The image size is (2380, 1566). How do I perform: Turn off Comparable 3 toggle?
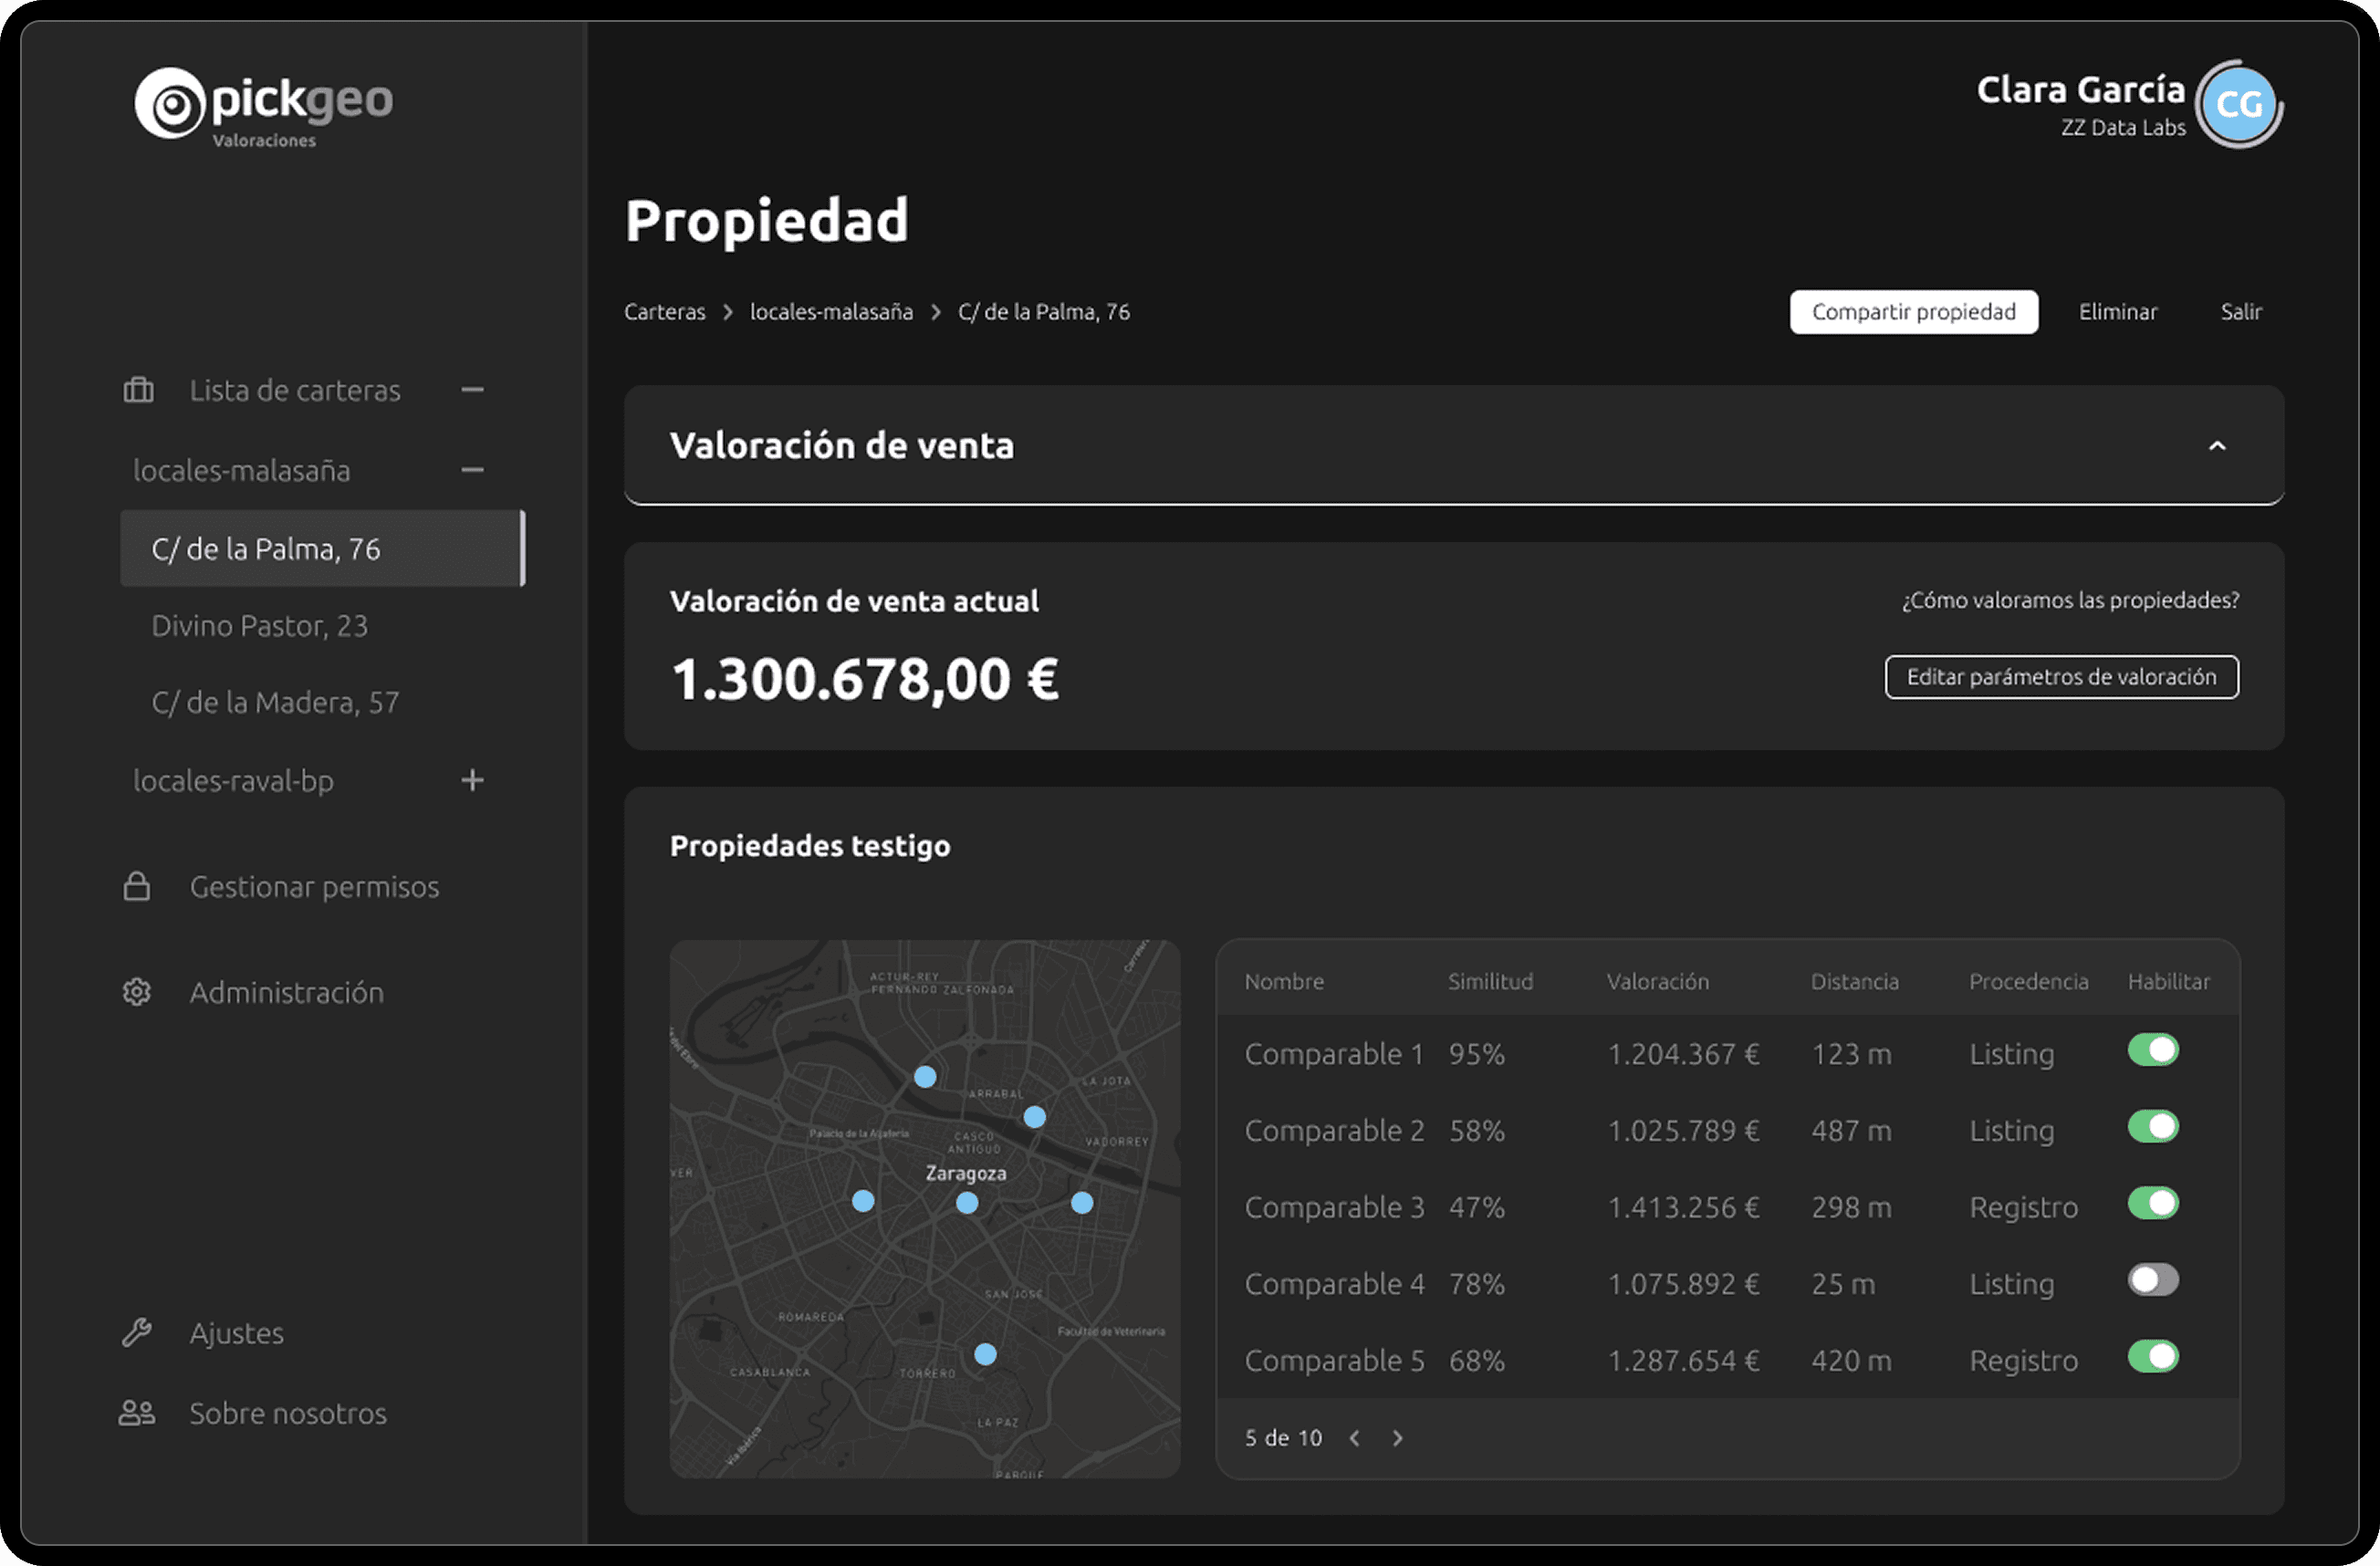[x=2153, y=1203]
